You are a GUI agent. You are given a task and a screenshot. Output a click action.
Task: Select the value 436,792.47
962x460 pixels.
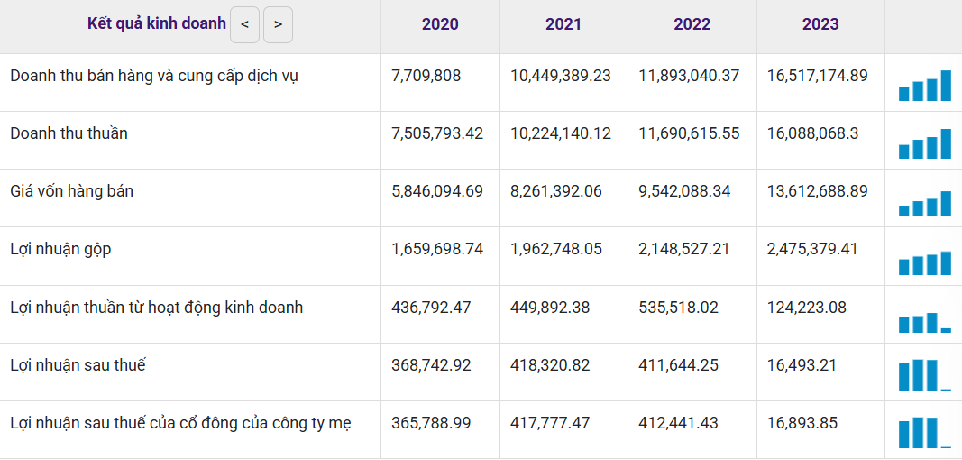tap(431, 307)
